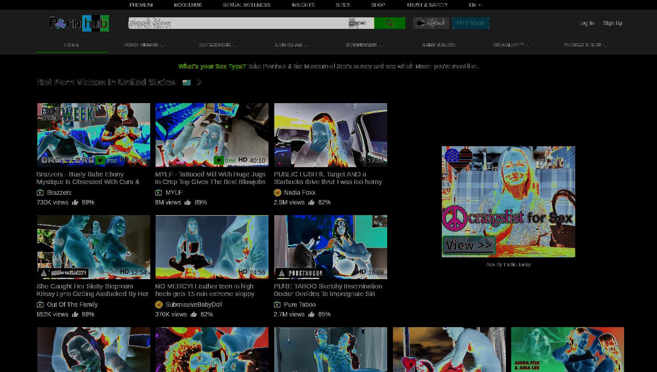The image size is (657, 372).
Task: Open Sexual Wellness in the top bar
Action: [x=246, y=5]
